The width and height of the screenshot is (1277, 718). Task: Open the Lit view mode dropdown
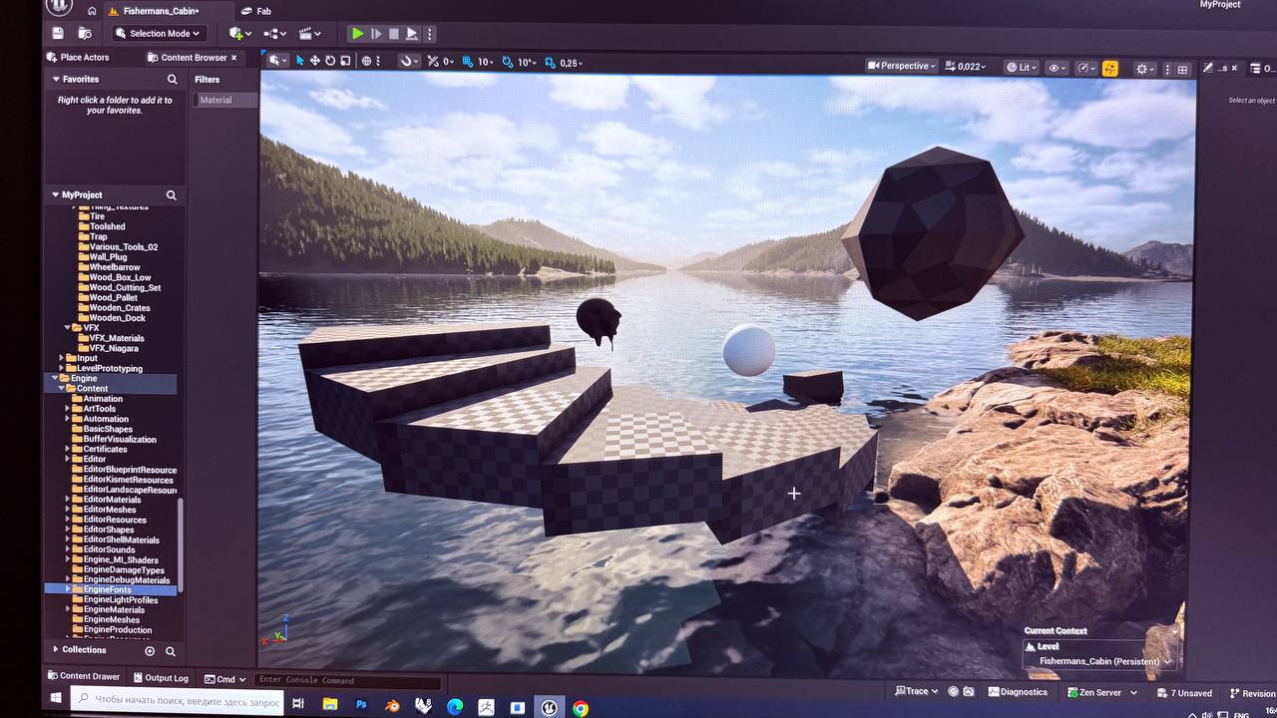(x=1022, y=68)
